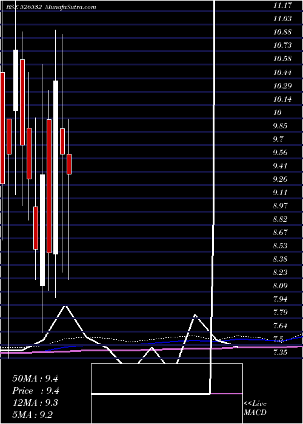Click the 7.5 price axis label

(x=278, y=339)
